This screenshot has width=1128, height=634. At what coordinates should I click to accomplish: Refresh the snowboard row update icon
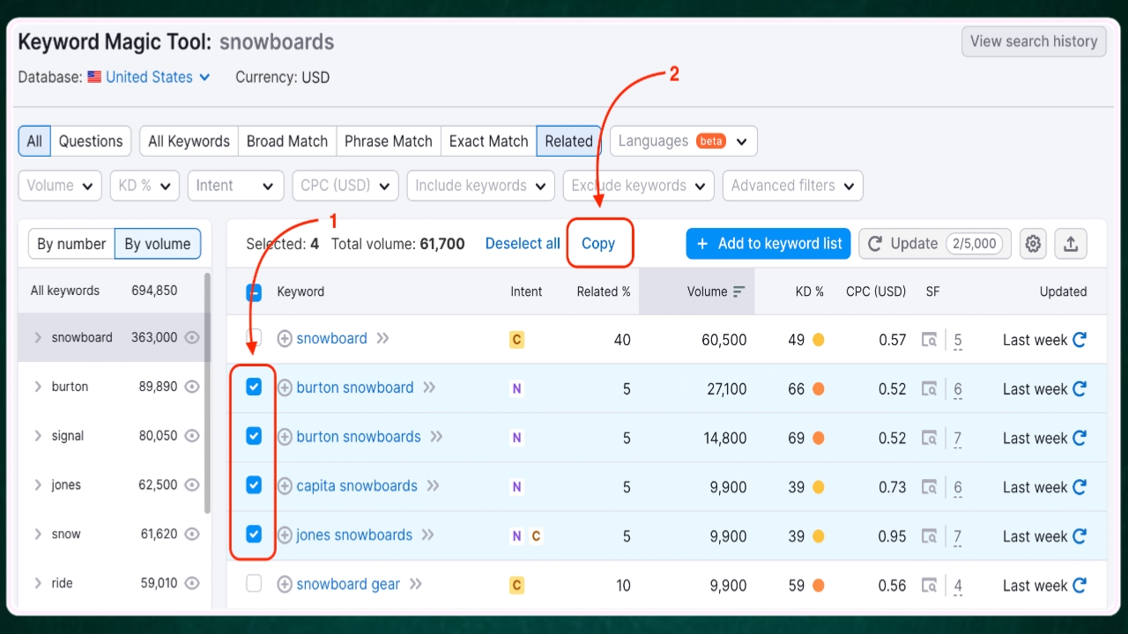coord(1080,340)
